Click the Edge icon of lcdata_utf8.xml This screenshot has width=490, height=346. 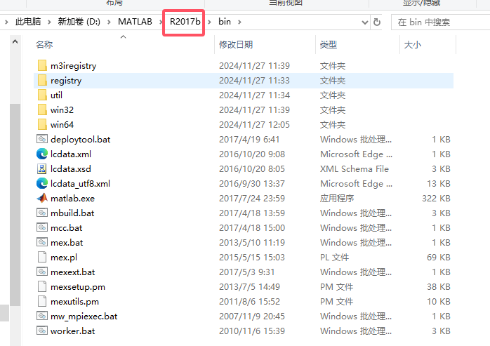tap(42, 183)
